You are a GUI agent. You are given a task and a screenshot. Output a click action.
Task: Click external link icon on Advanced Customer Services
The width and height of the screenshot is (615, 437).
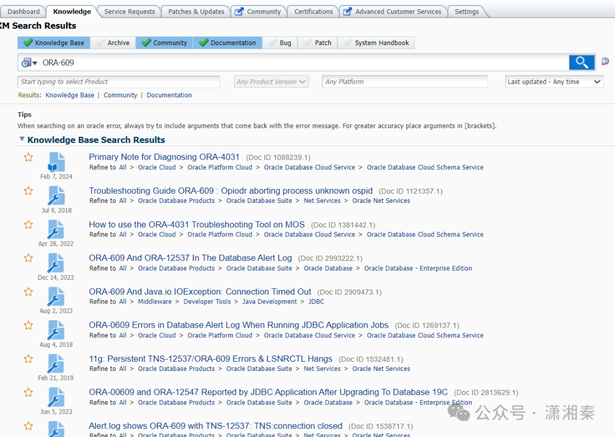[x=347, y=11]
